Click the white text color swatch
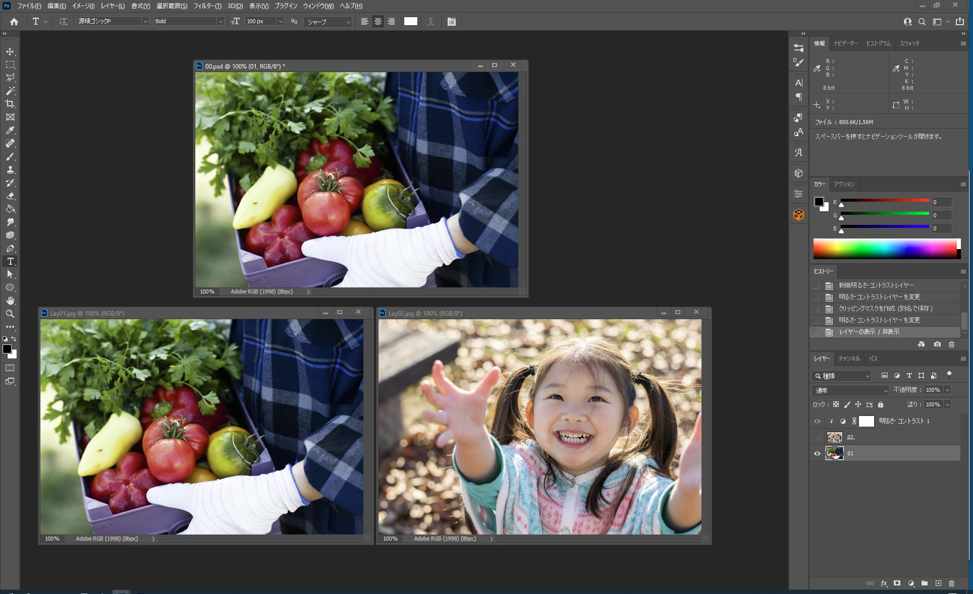 point(410,21)
